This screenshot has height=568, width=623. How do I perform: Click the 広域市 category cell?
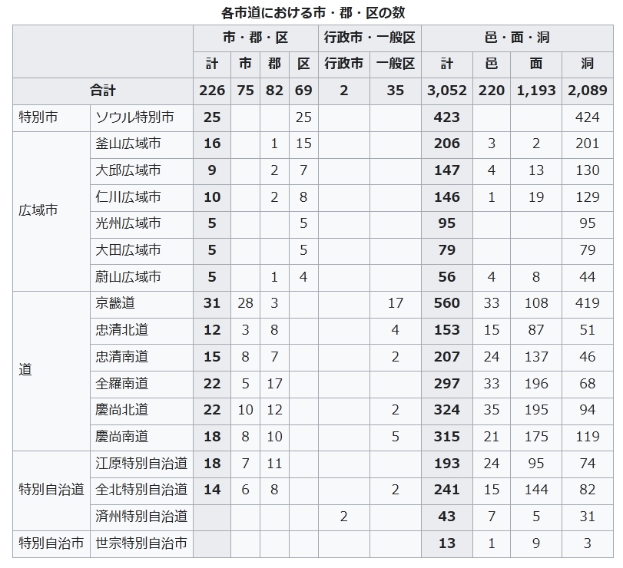[38, 210]
